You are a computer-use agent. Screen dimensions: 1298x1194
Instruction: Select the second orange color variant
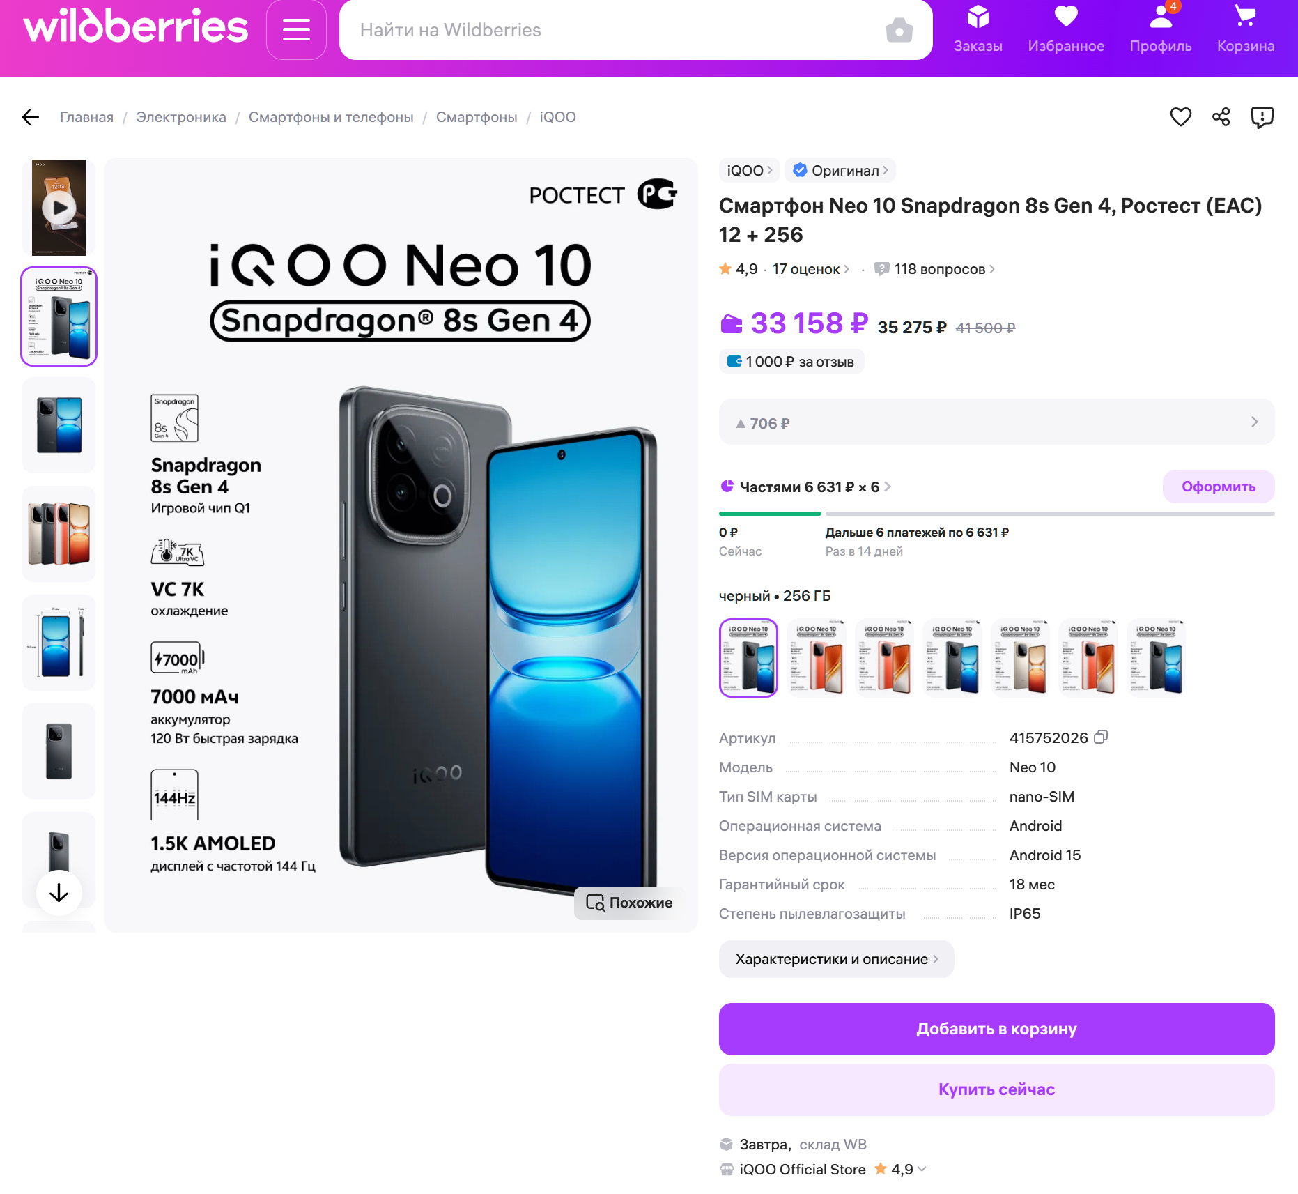(x=884, y=658)
